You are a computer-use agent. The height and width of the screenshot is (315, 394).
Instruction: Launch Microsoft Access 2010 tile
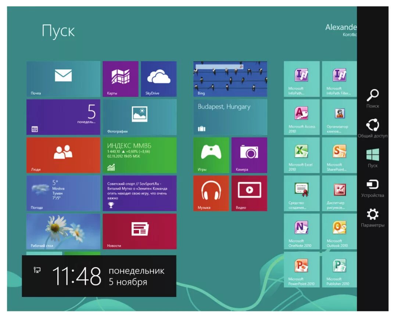click(302, 117)
